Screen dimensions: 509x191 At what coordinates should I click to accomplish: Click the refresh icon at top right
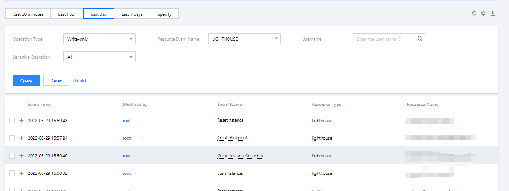[474, 14]
